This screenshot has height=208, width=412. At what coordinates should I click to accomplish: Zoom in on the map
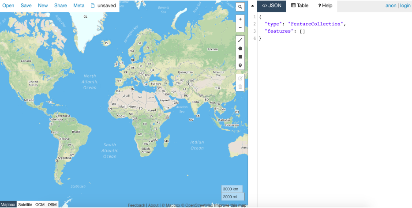click(x=240, y=19)
